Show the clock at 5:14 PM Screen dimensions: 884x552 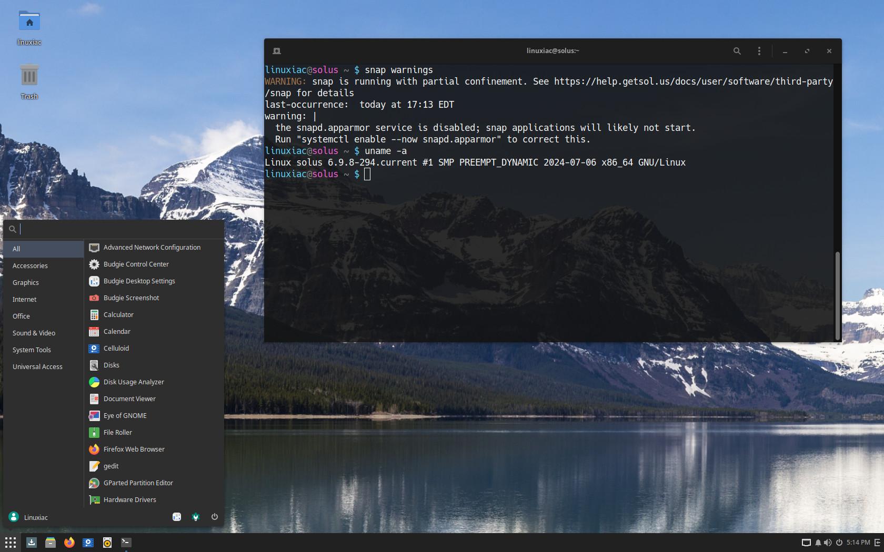coord(858,543)
